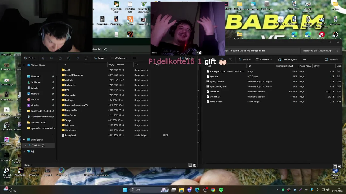Collapse the Bu bilgisayar tree node
The width and height of the screenshot is (346, 194).
tap(24, 140)
